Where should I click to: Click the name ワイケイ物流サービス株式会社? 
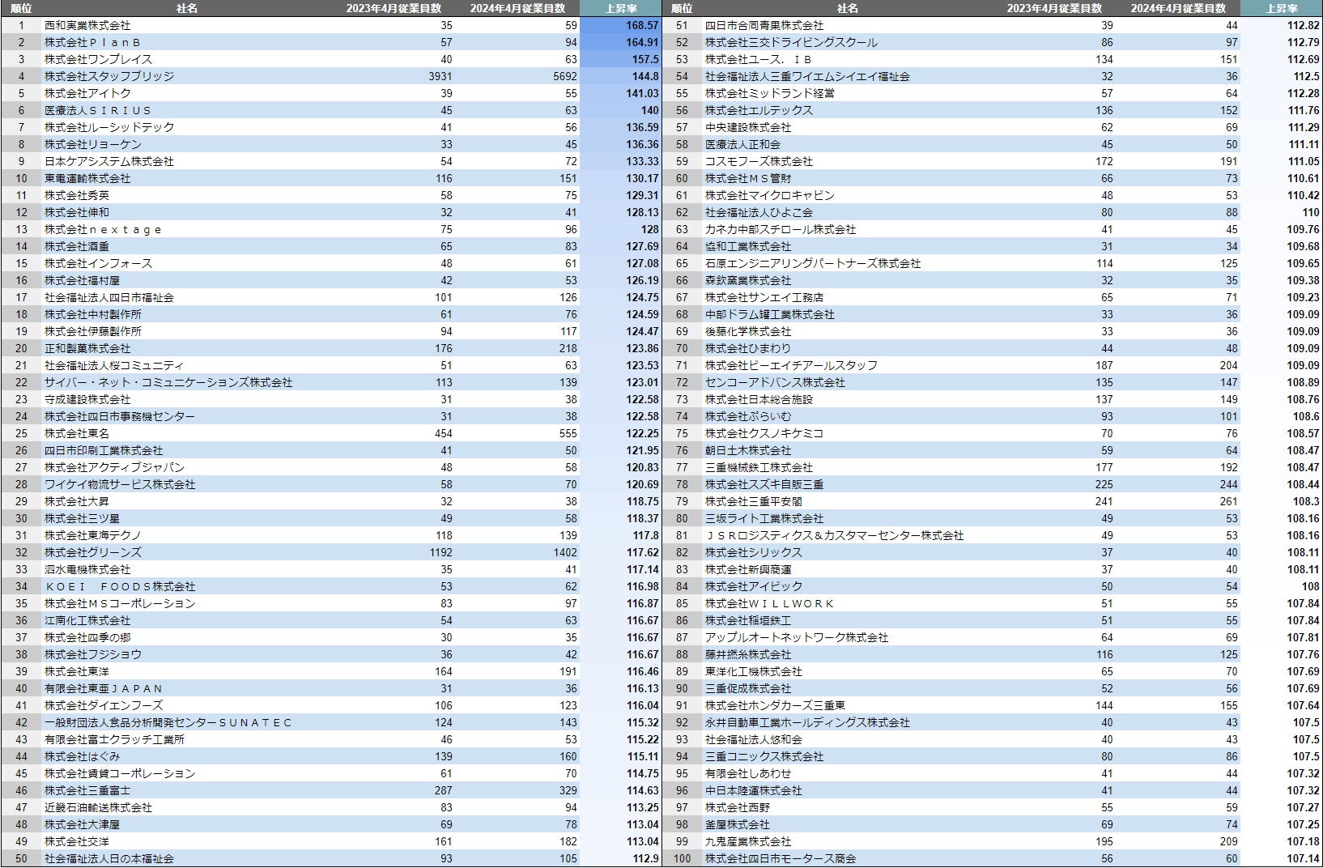coord(120,484)
